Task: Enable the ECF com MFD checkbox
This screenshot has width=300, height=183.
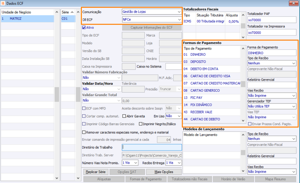Action: coord(84,108)
